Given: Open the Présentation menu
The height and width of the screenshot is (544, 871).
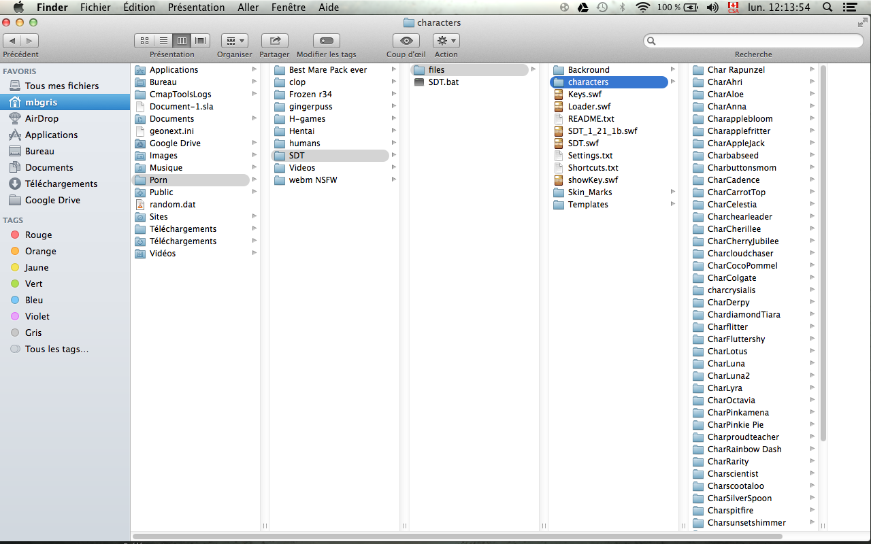Looking at the screenshot, I should click(196, 7).
